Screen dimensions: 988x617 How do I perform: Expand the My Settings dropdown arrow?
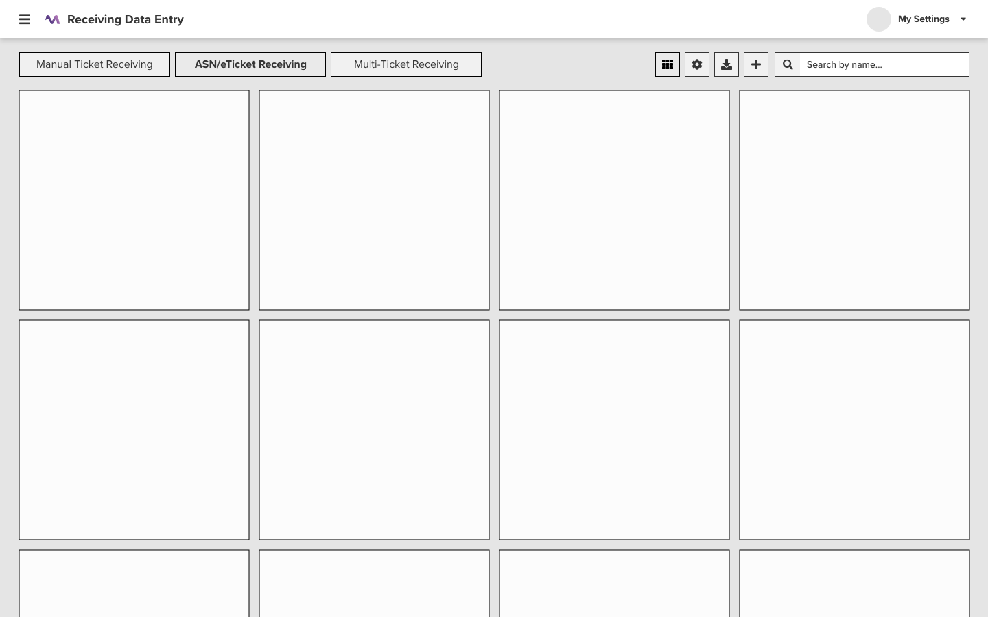tap(963, 19)
